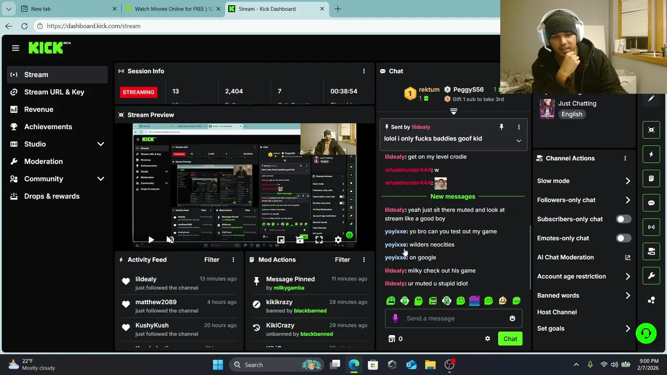Screen dimensions: 667x375
Task: Select lightning bolt widget icon in right sidebar
Action: pyautogui.click(x=651, y=155)
